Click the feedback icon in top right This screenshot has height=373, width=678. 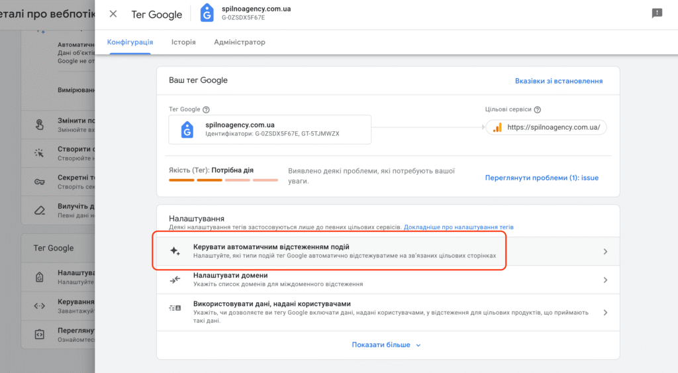click(x=657, y=13)
